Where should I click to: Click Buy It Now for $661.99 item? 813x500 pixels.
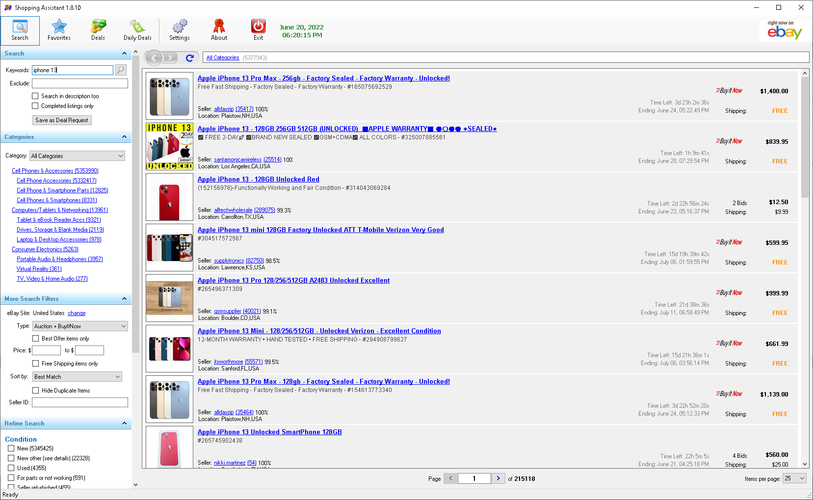(729, 343)
